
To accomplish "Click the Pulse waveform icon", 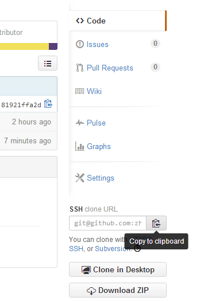I will tap(80, 123).
